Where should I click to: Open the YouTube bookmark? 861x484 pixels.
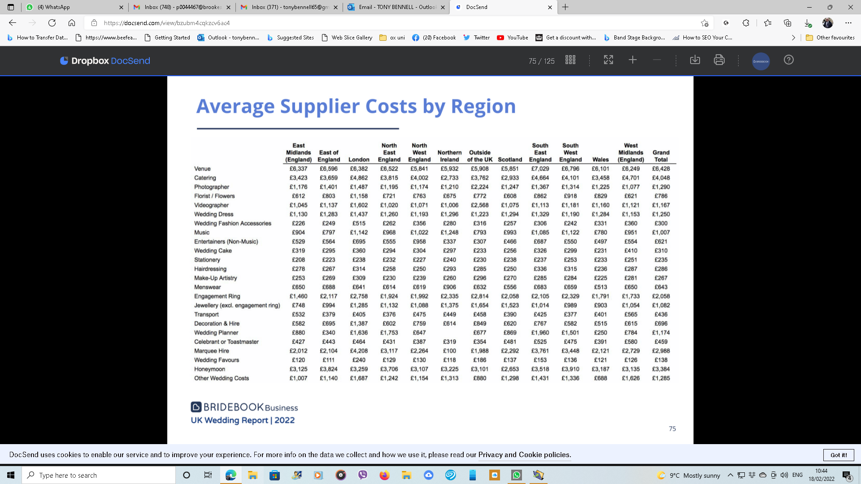coord(513,38)
